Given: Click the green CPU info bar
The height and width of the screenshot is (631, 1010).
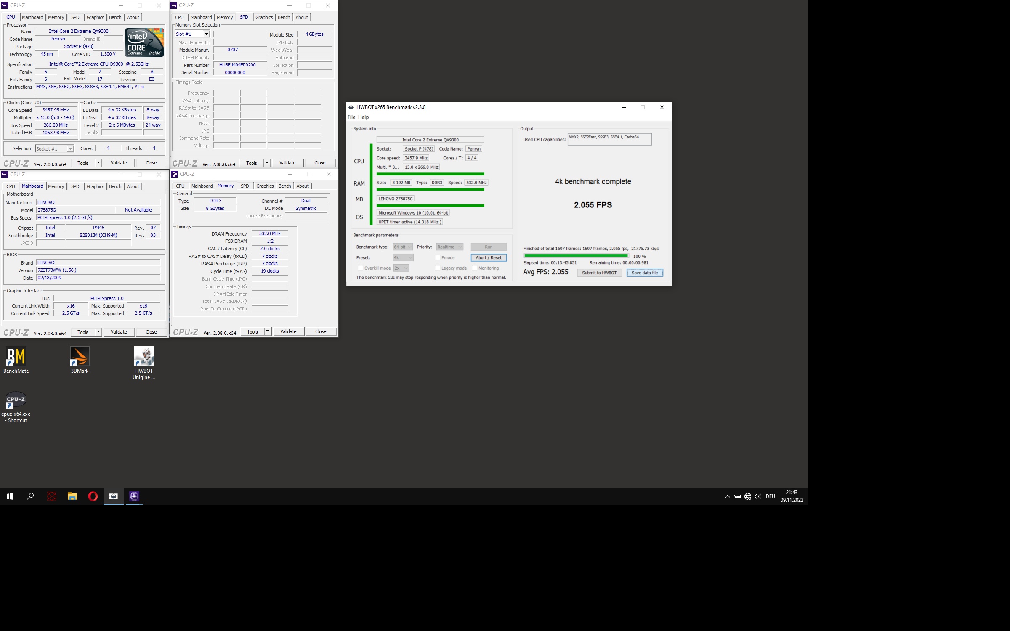Looking at the screenshot, I should (430, 174).
